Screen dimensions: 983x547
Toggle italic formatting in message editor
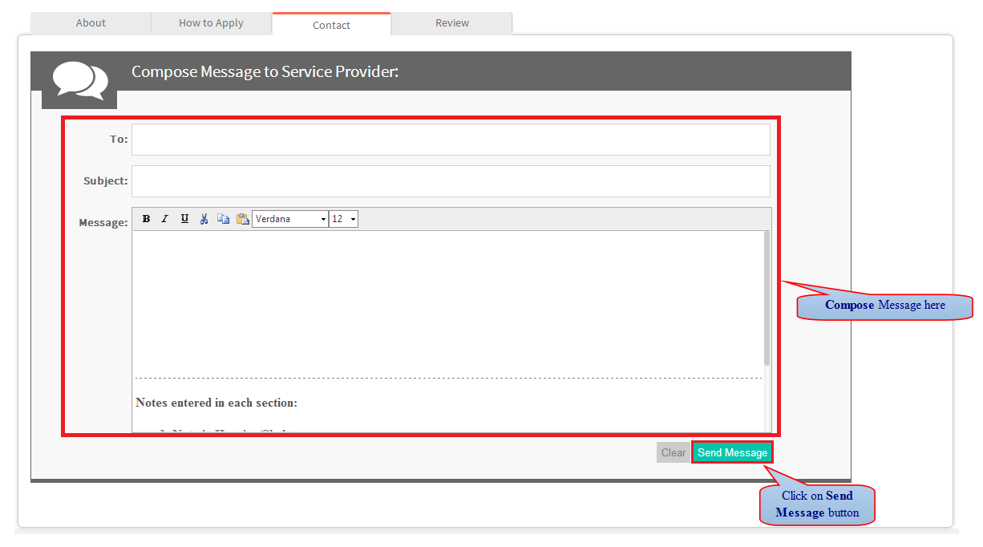[165, 219]
